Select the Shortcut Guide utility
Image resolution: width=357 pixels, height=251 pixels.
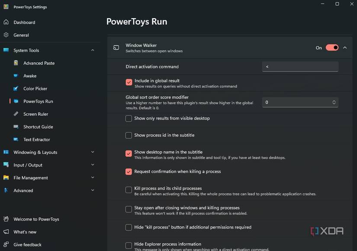tap(39, 127)
